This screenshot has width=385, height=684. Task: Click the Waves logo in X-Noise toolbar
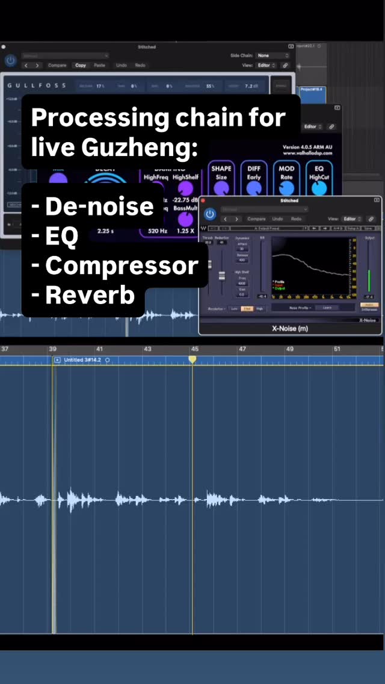coord(203,228)
